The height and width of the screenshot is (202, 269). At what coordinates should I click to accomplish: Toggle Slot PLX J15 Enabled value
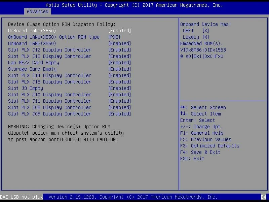(119, 82)
